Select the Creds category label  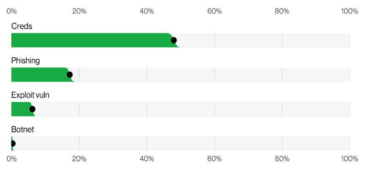[22, 26]
